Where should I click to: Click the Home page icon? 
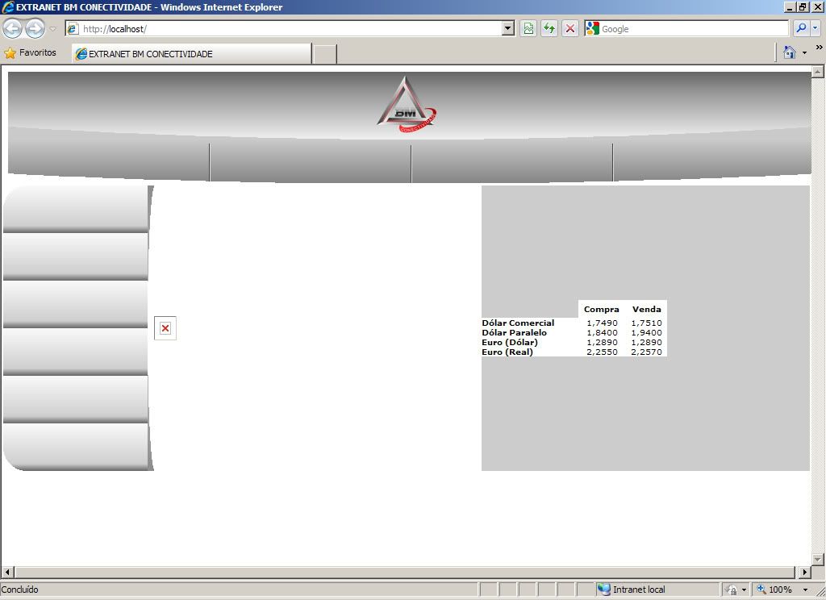[x=790, y=53]
